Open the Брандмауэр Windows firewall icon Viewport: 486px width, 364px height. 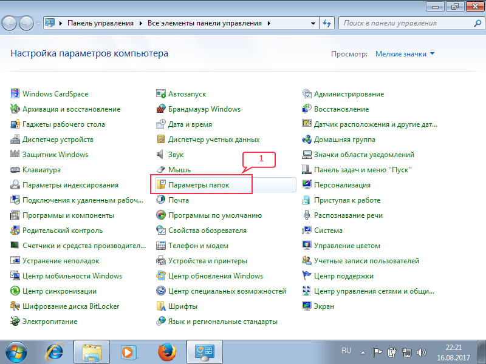point(161,109)
